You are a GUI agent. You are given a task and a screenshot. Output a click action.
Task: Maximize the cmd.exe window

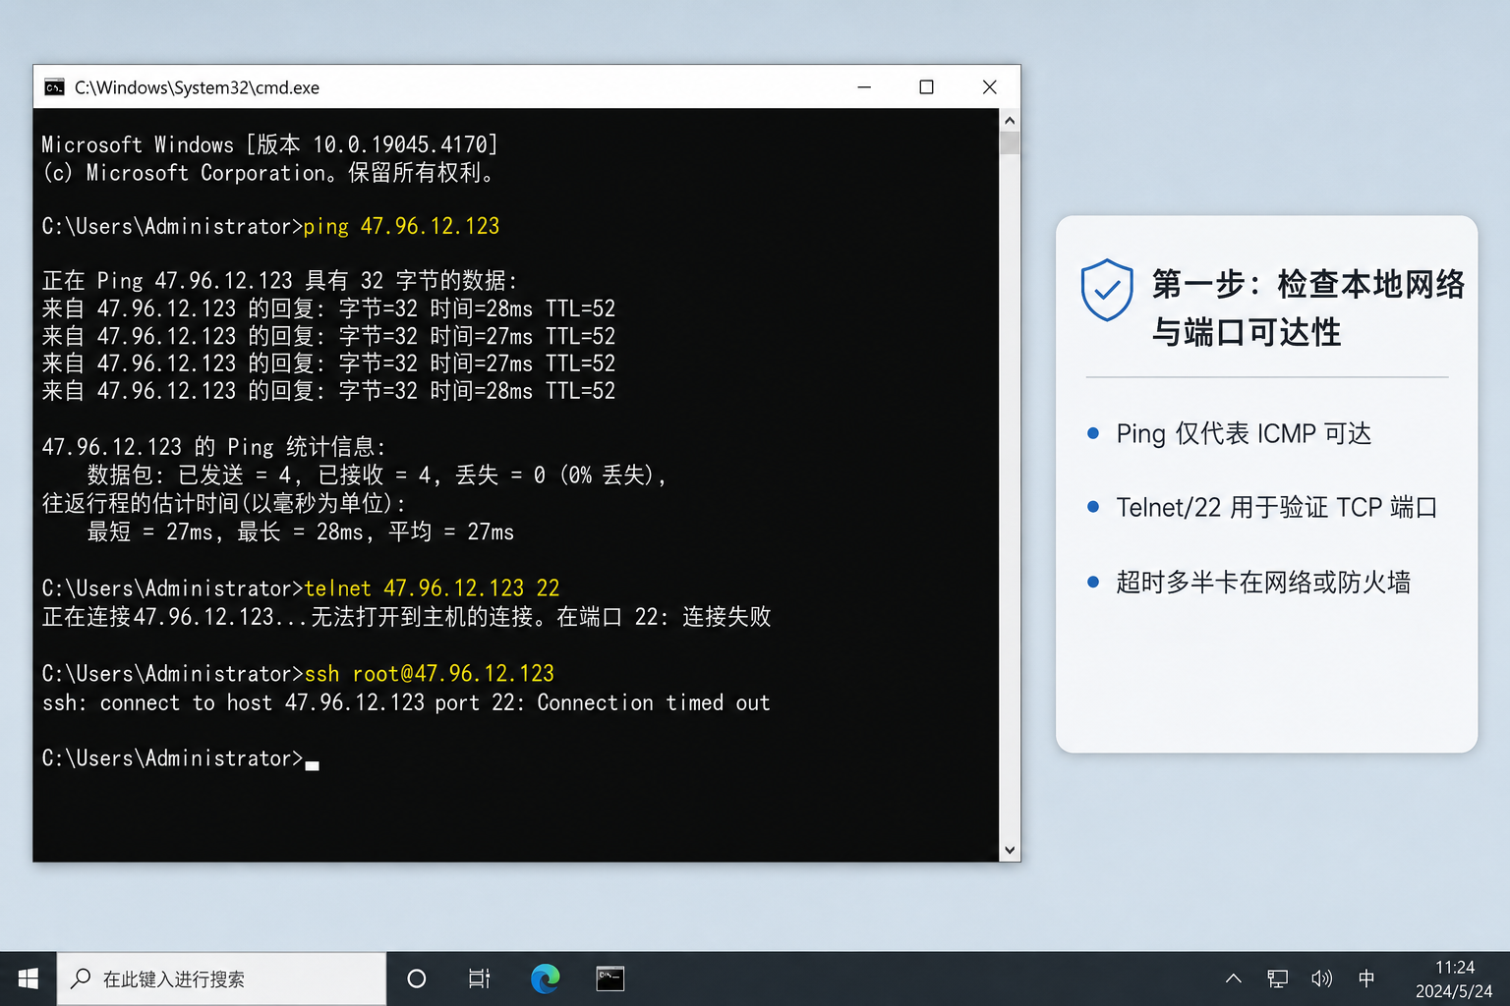pyautogui.click(x=926, y=87)
